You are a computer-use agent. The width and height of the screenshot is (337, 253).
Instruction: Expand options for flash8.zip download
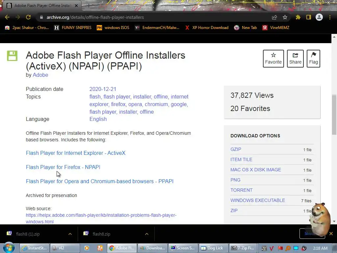pyautogui.click(x=146, y=234)
